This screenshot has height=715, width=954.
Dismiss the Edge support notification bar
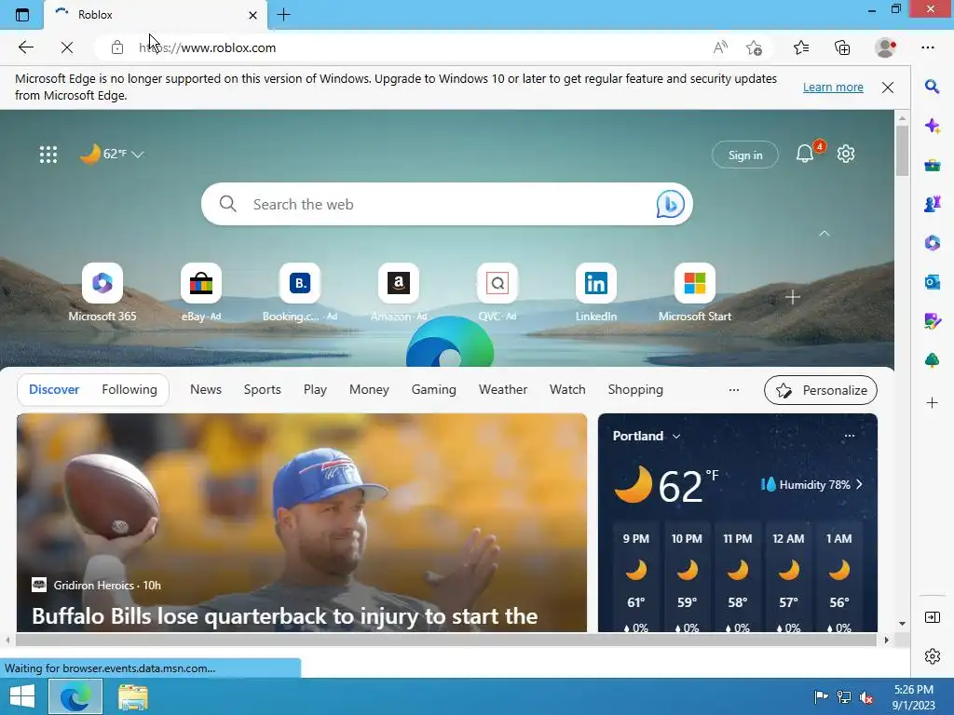pyautogui.click(x=888, y=87)
